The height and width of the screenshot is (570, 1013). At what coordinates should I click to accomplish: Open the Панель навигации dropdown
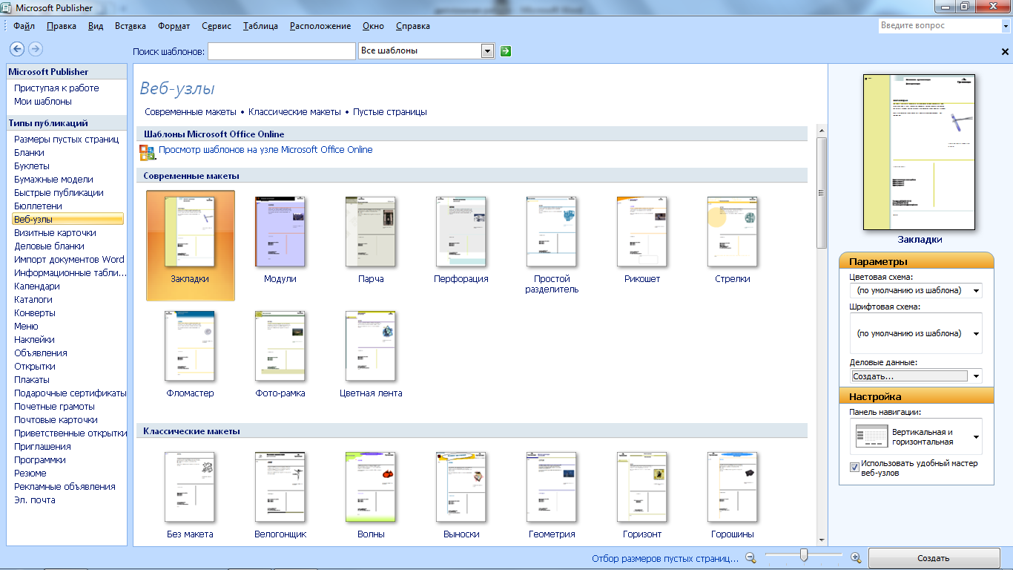[x=977, y=437]
